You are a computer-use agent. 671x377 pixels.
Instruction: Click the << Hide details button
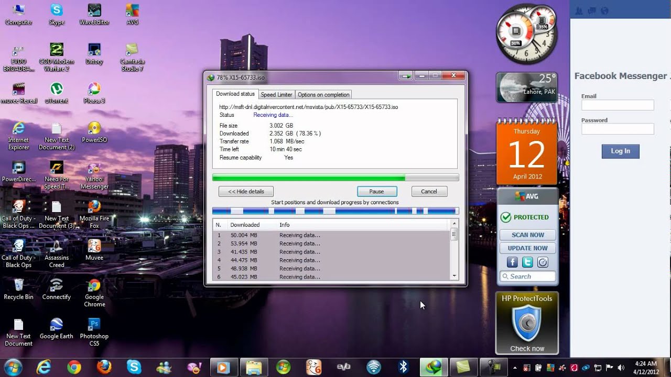[x=246, y=192]
